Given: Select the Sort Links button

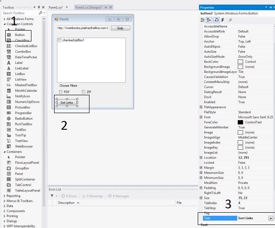Looking at the screenshot, I should tap(67, 103).
